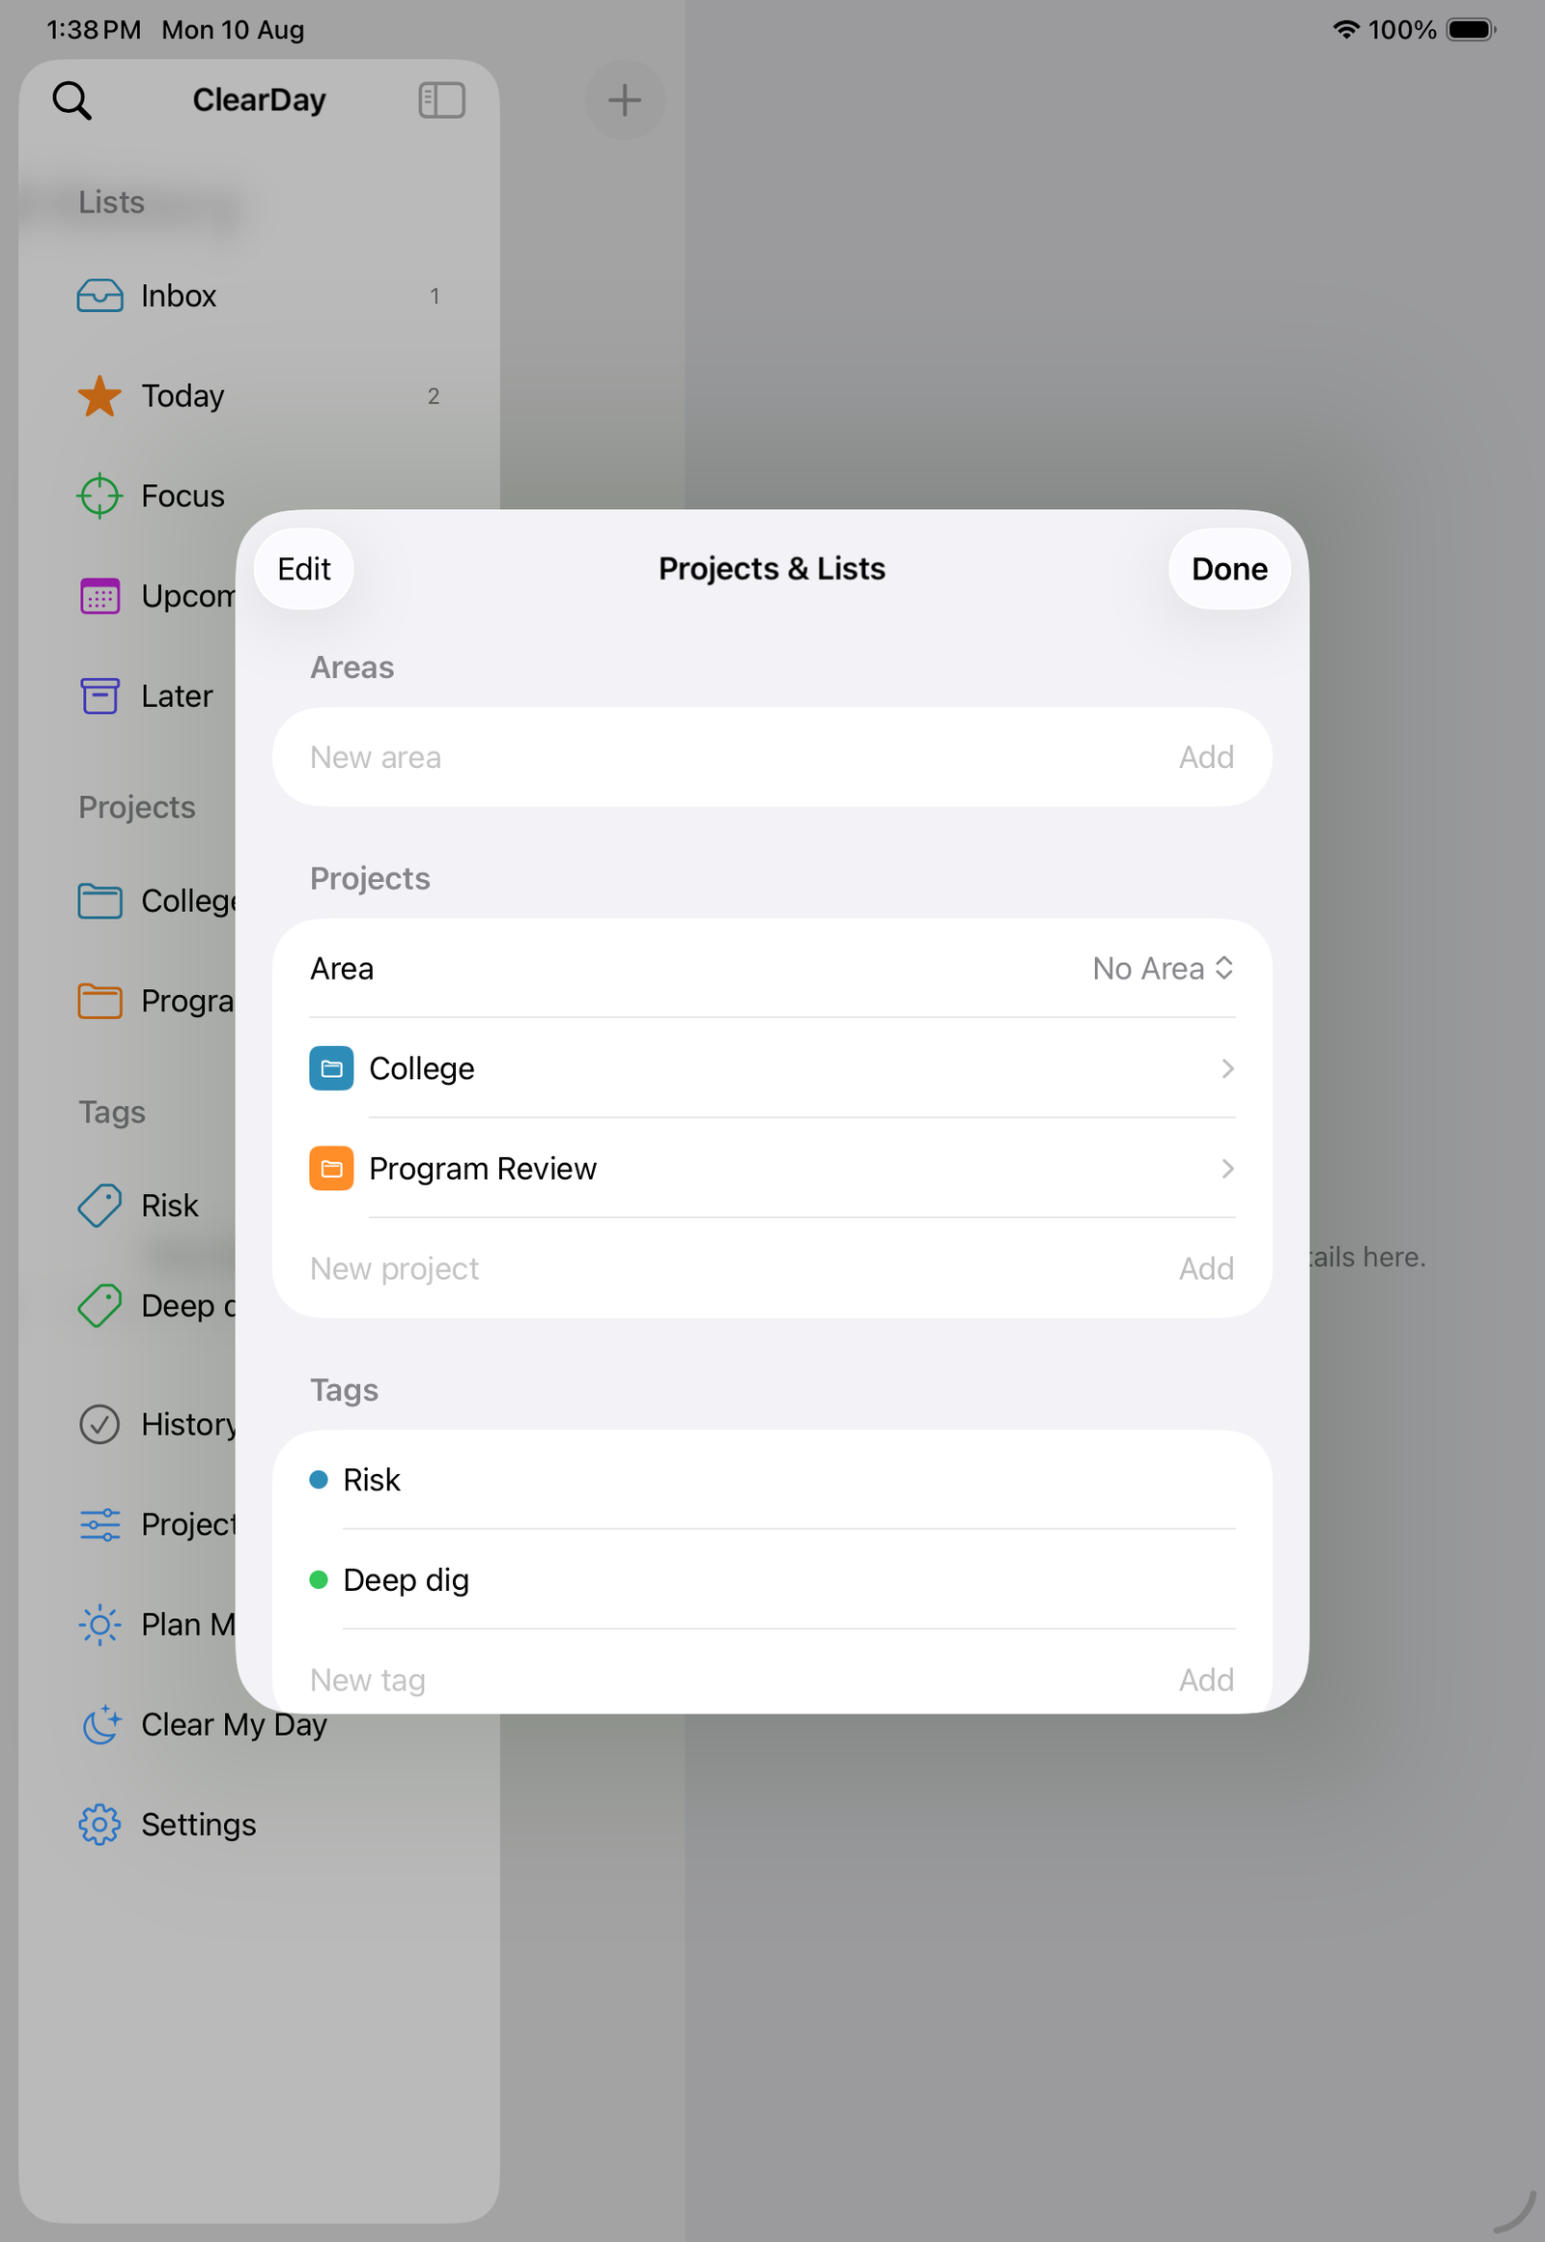Focus the New project input field
Screen dimensions: 1545x2242
pos(736,1268)
